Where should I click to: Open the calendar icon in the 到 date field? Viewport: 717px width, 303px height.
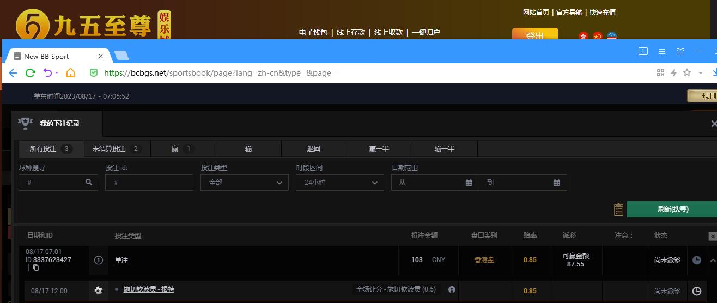[557, 183]
